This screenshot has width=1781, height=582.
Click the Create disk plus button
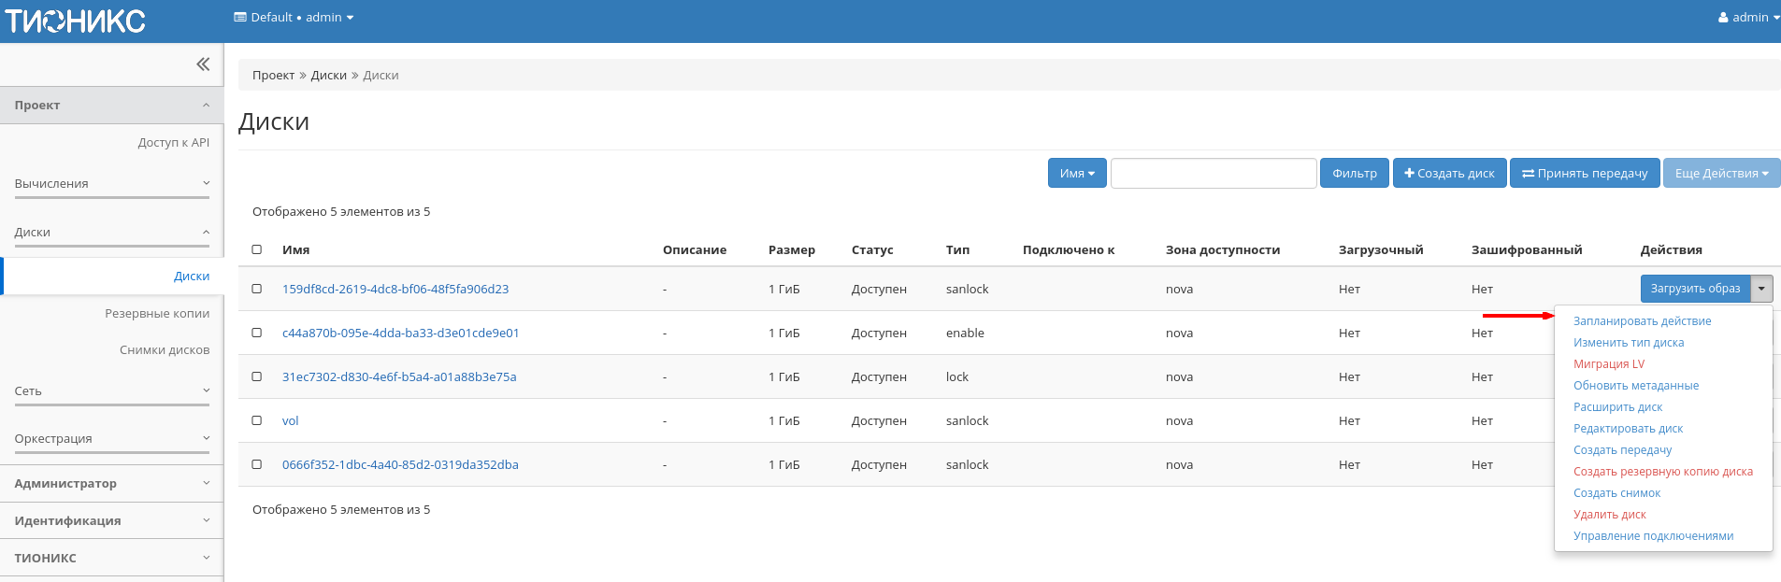click(x=1449, y=173)
